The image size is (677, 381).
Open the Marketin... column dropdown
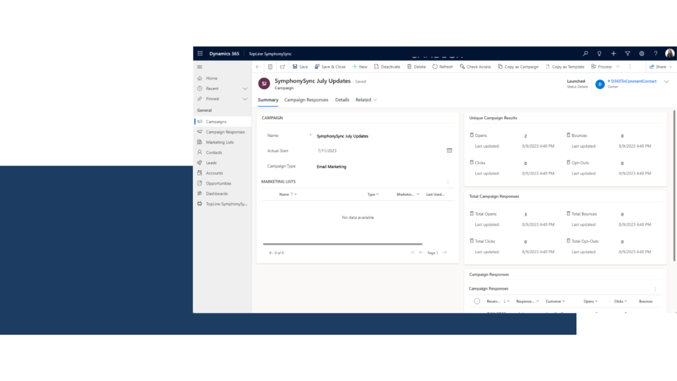coord(408,194)
